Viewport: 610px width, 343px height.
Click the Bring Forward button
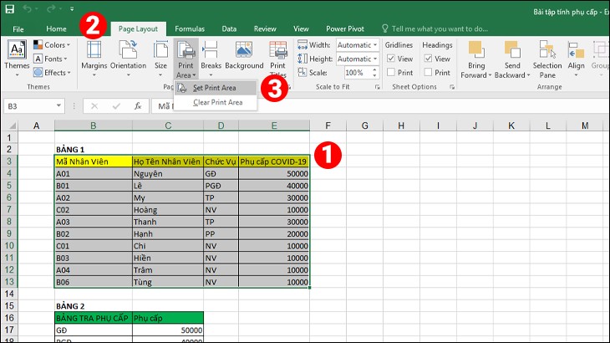476,59
